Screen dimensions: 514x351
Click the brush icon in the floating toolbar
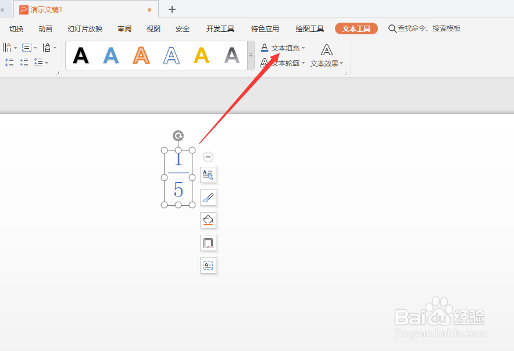click(208, 198)
